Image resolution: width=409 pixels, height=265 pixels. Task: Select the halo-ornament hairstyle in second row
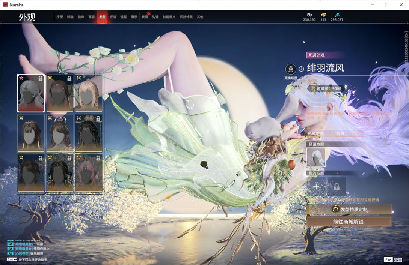point(60,133)
